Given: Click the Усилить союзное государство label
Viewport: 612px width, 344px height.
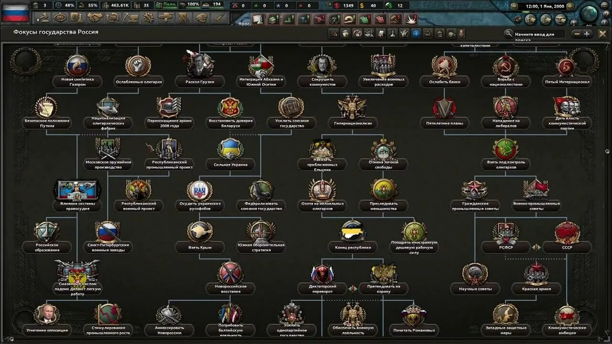Looking at the screenshot, I should tap(291, 123).
